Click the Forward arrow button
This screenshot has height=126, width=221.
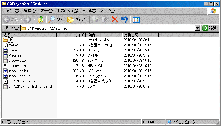point(27,19)
